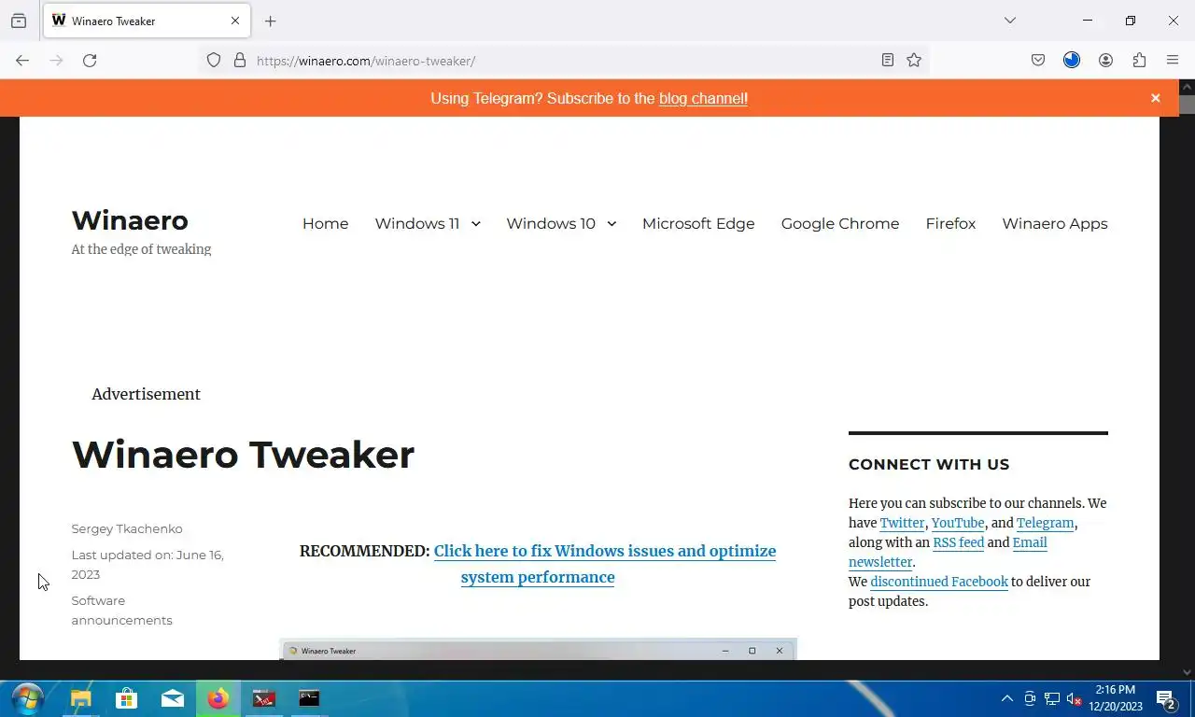The height and width of the screenshot is (717, 1195).
Task: Open the Home menu item
Action: click(x=325, y=223)
